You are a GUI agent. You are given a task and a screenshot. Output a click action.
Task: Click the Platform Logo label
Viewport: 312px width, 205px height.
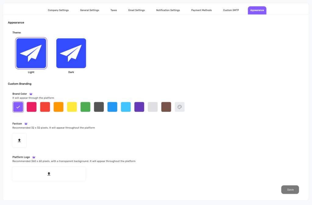[x=21, y=157]
